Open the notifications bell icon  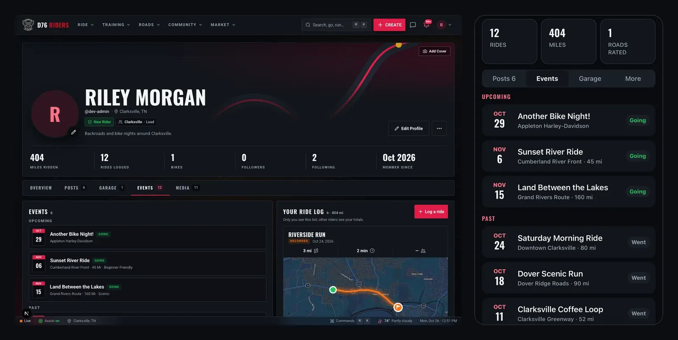click(426, 25)
